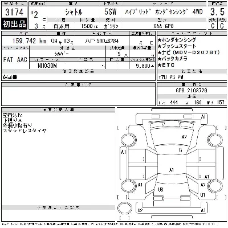Select the G mark on the windshield
This screenshot has width=228, height=228.
coord(181,150)
